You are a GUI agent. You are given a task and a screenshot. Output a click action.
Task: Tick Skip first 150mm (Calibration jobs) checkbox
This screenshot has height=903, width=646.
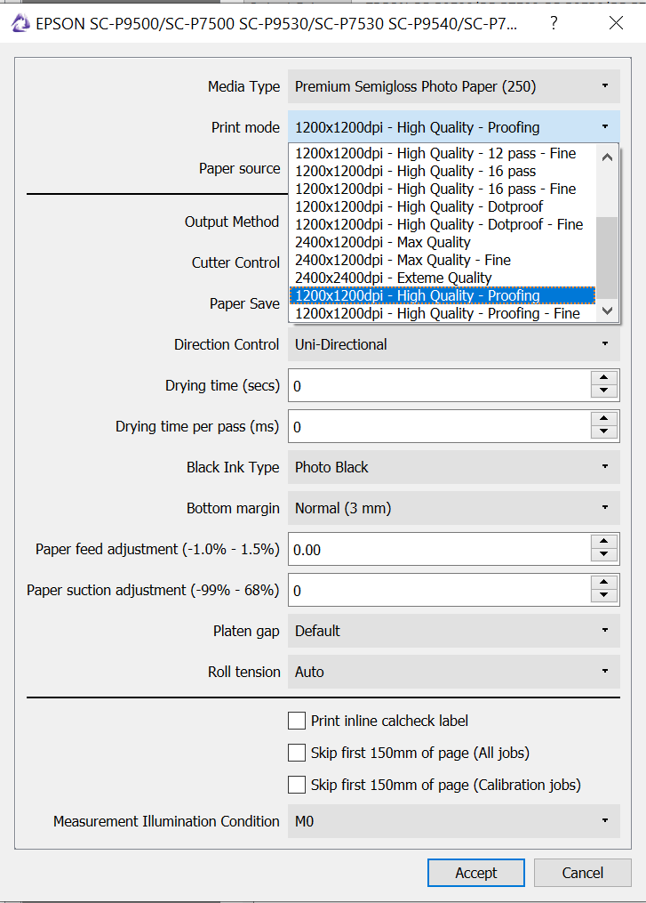297,785
